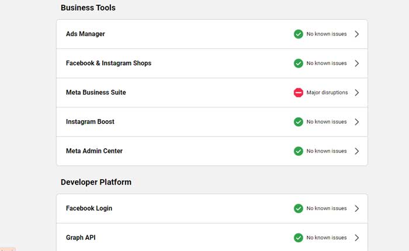This screenshot has width=409, height=251.
Task: Click the Major disruptions status text
Action: point(327,92)
